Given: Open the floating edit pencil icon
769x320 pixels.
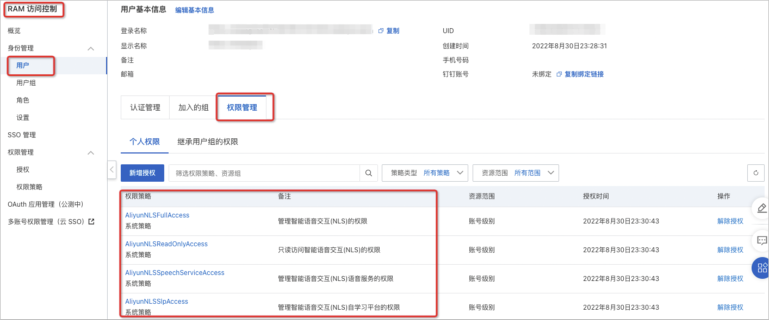Looking at the screenshot, I should pyautogui.click(x=761, y=208).
